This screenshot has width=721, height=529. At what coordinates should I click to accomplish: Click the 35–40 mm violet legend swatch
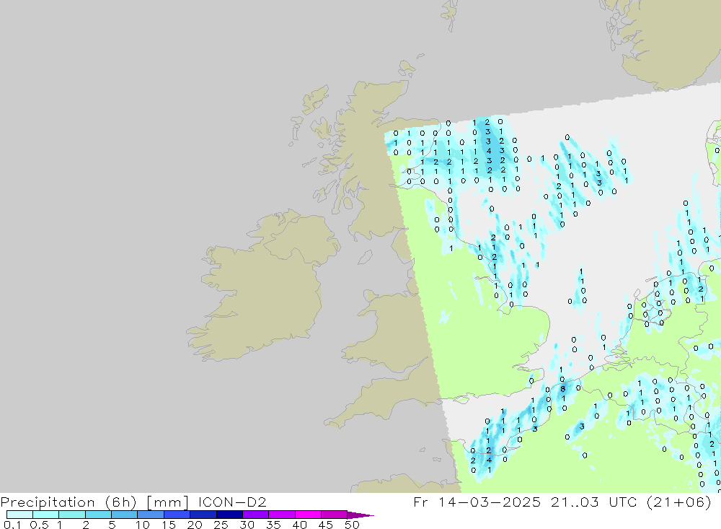281,515
